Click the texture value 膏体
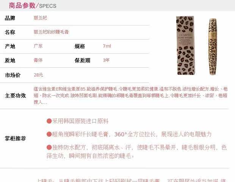The image size is (235, 182). [38, 60]
